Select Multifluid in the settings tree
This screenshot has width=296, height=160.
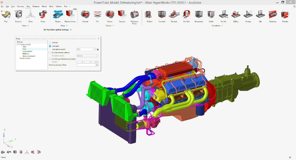[x=26, y=54]
